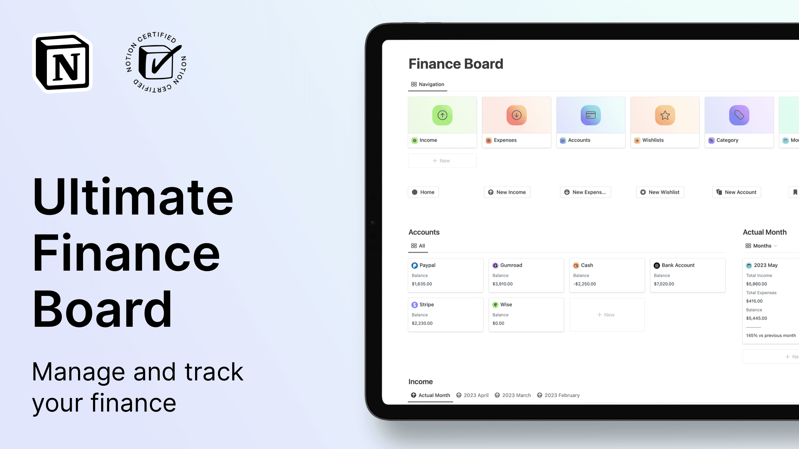Click the Paypal account icon
This screenshot has width=799, height=449.
[x=415, y=265]
